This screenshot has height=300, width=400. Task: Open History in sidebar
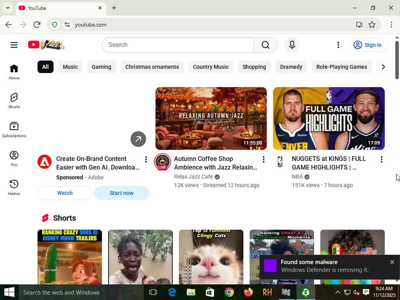click(x=14, y=187)
